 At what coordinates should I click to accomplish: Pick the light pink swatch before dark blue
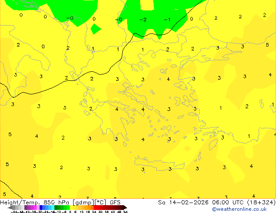click(38, 208)
